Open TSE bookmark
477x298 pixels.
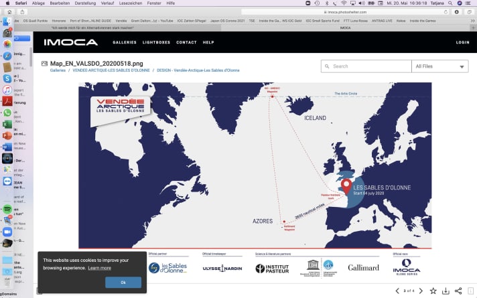(x=252, y=21)
